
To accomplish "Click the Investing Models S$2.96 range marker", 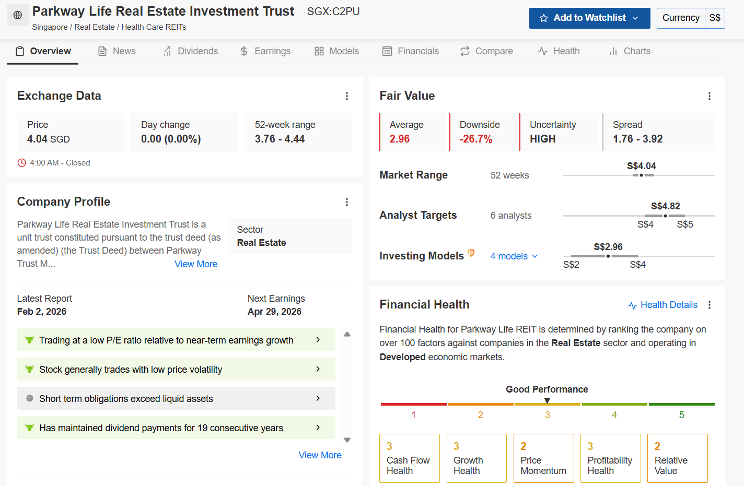I will (x=608, y=256).
